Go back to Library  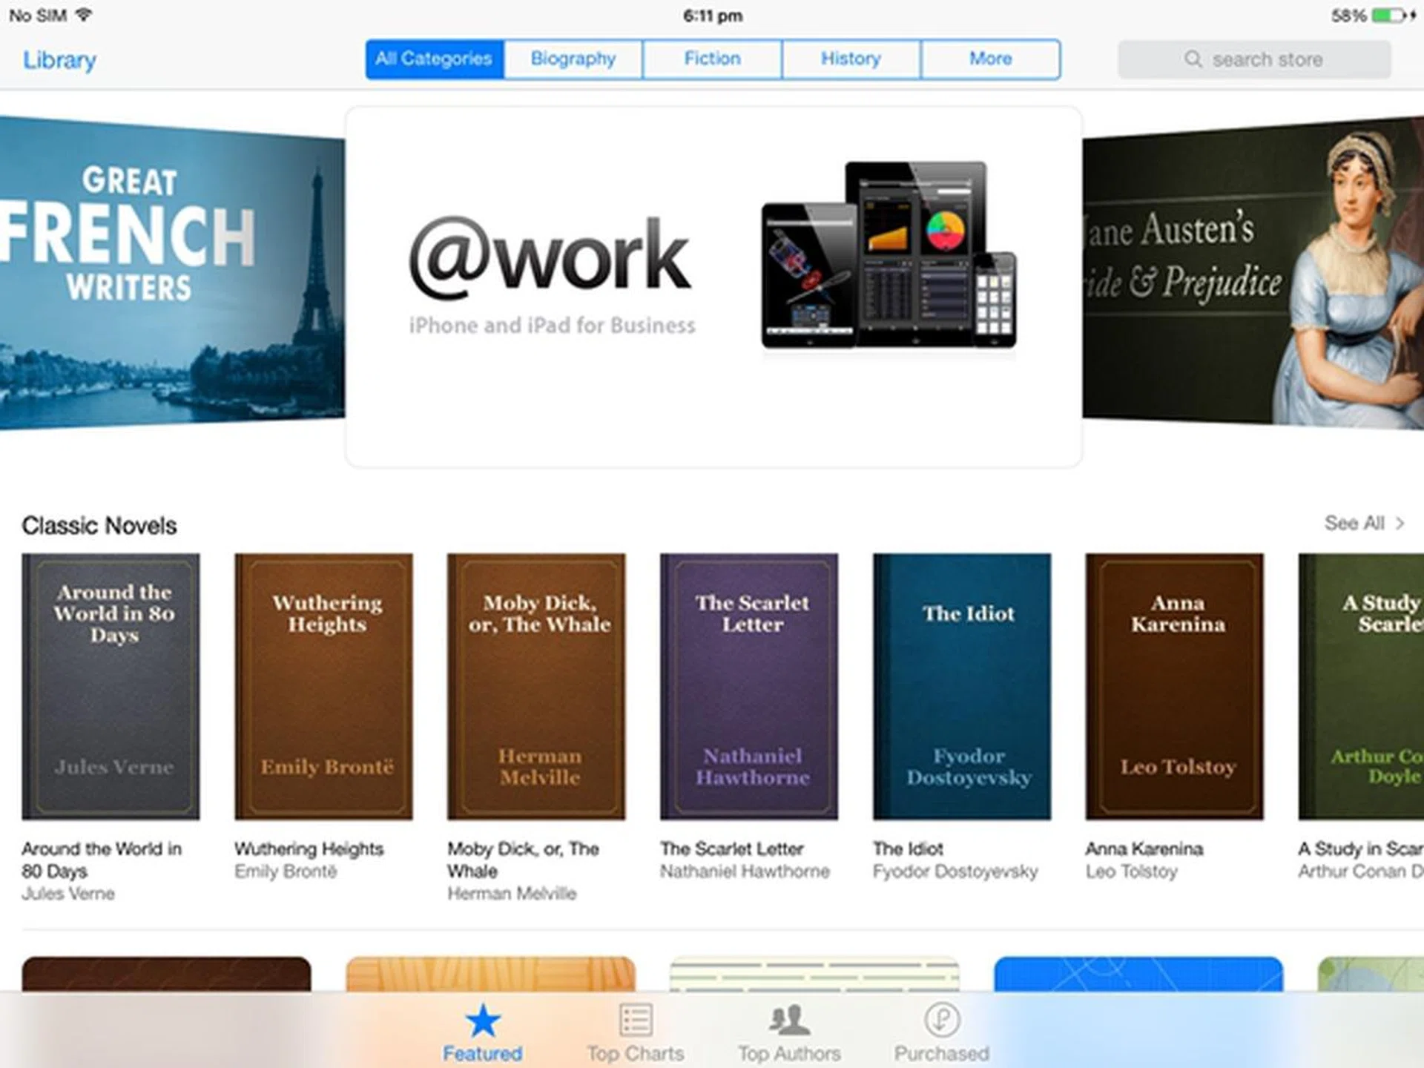[x=59, y=60]
